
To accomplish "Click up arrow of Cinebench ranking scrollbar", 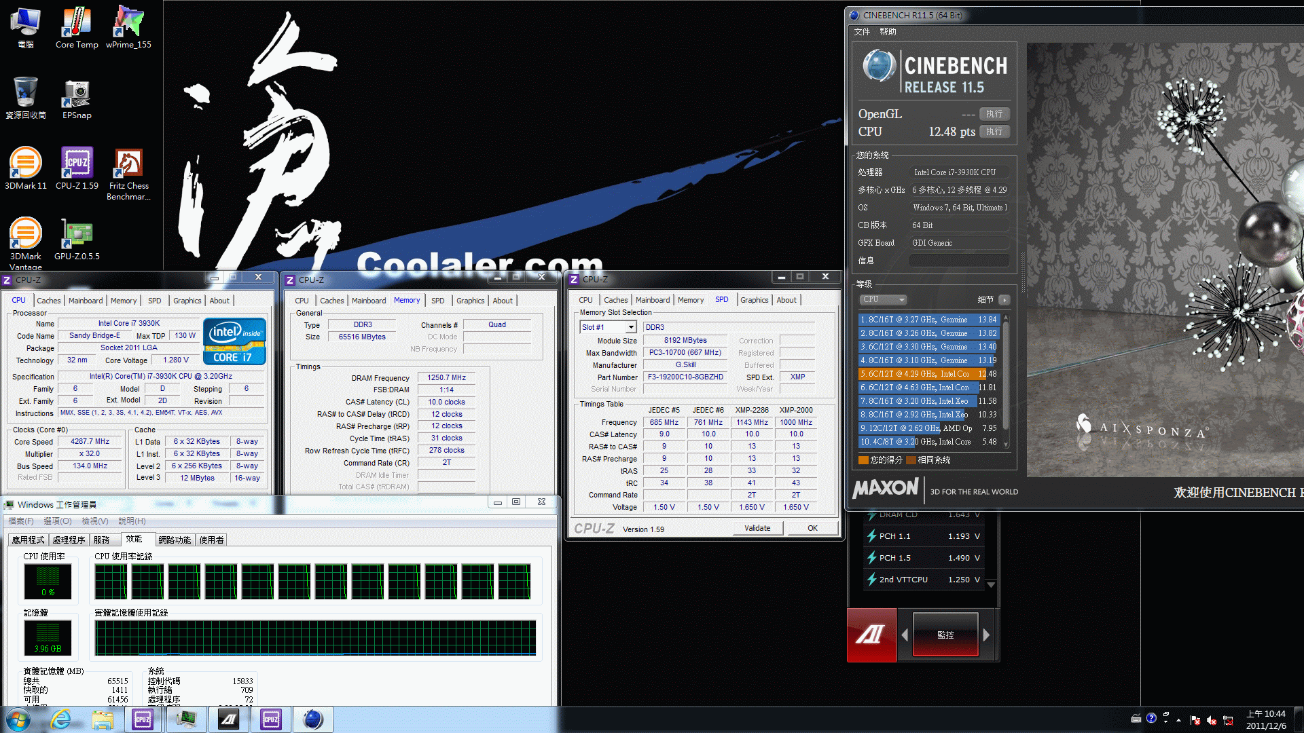I will point(1006,318).
